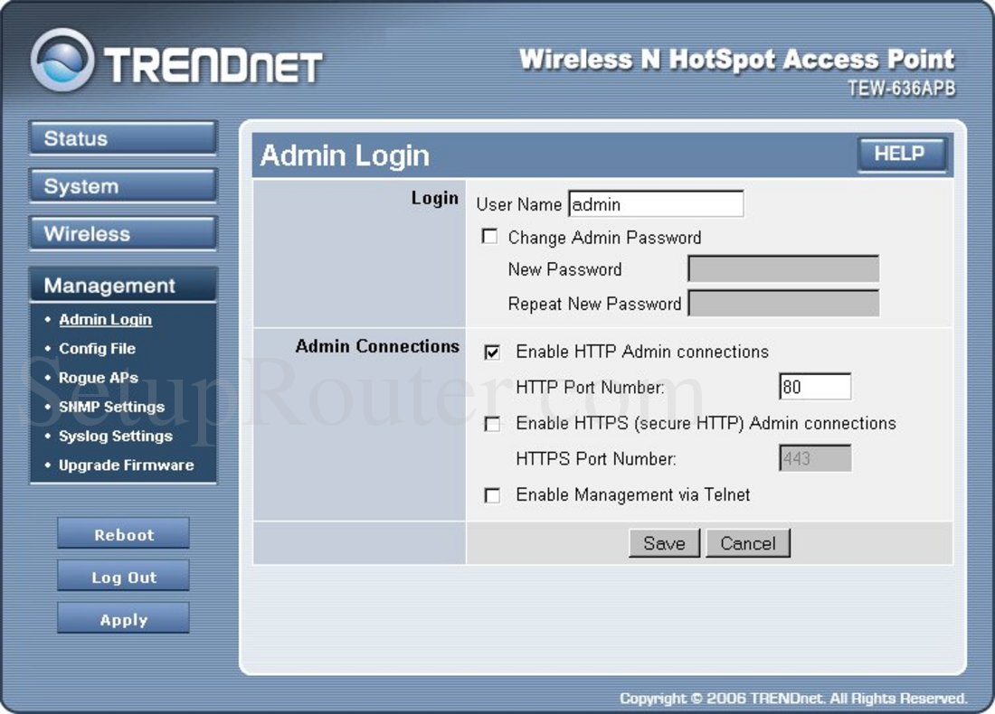
Task: Disable HTTP Admin connections
Action: click(x=492, y=352)
